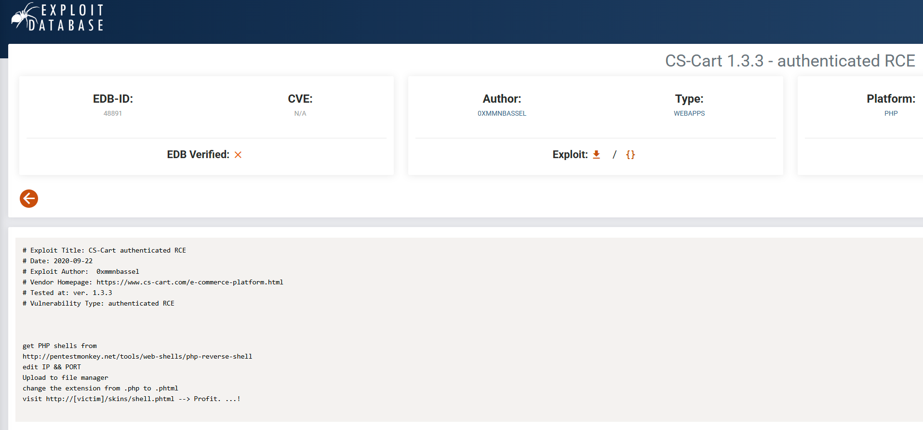Click the EDB Verified red X icon
The image size is (923, 430).
tap(238, 155)
